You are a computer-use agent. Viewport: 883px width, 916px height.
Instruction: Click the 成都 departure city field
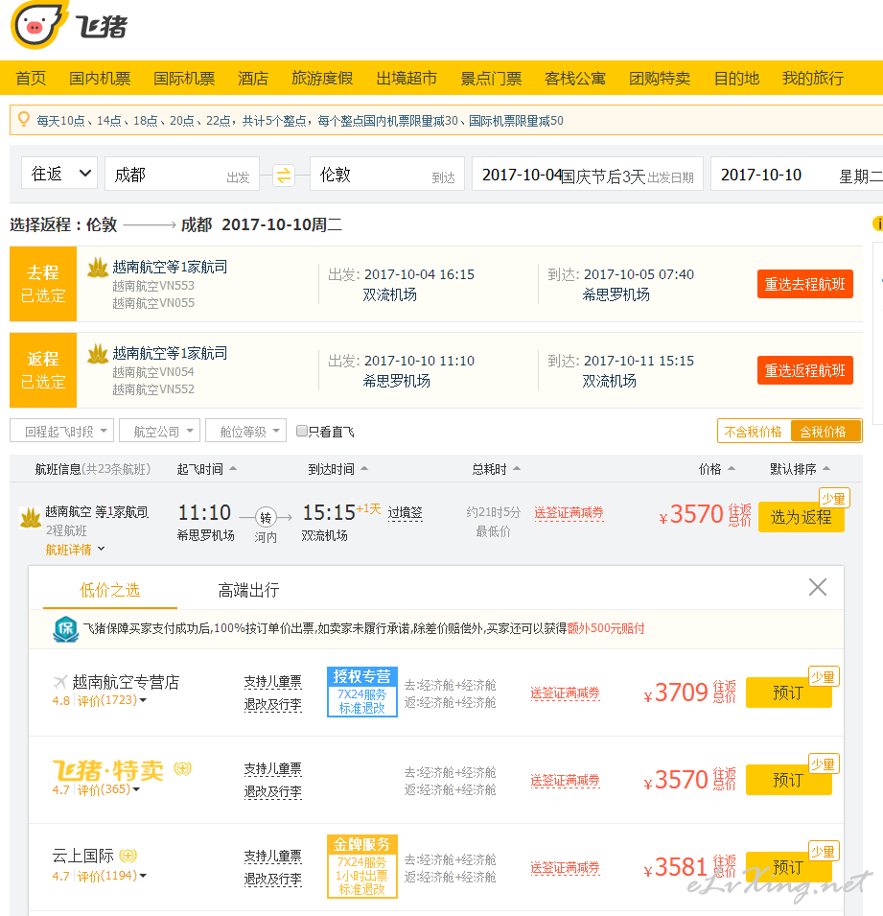tap(181, 174)
